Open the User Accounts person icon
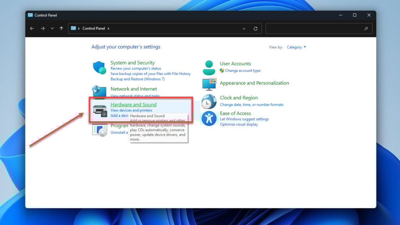This screenshot has height=225, width=400. pos(209,68)
